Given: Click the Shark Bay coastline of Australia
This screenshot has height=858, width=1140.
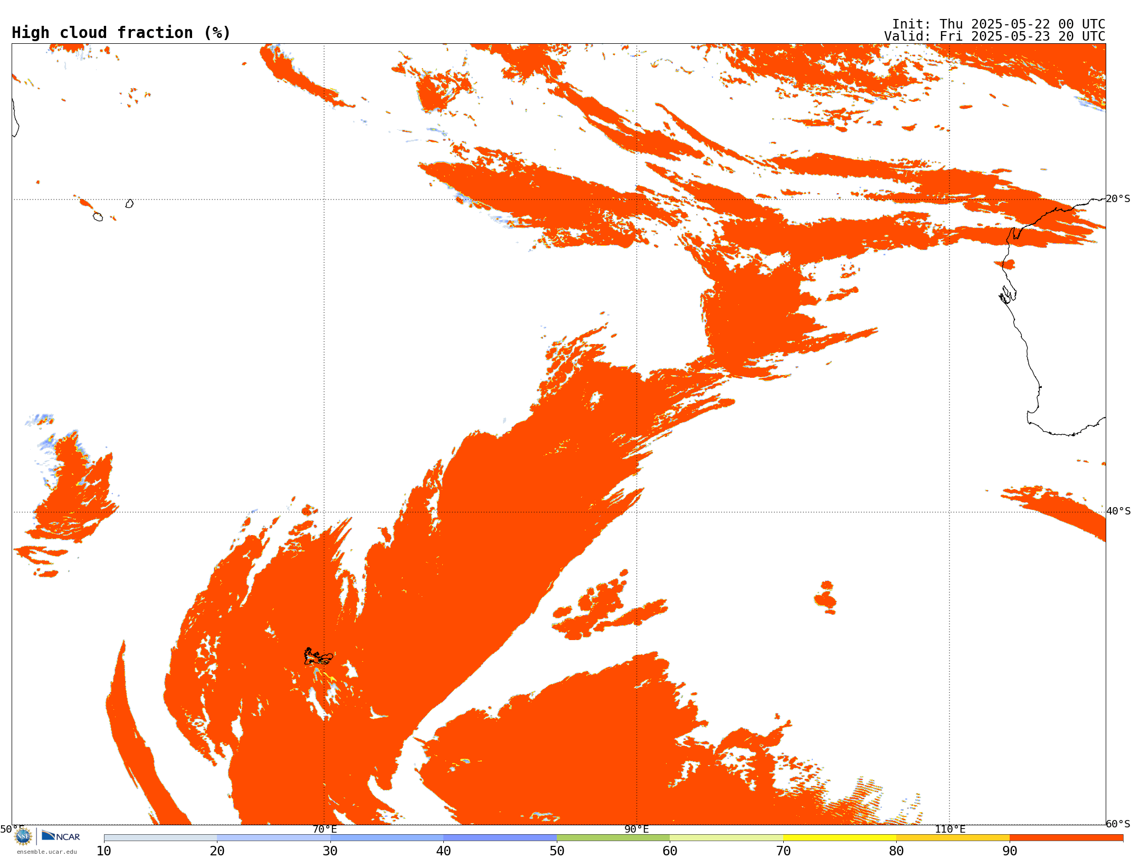Looking at the screenshot, I should (x=1009, y=293).
